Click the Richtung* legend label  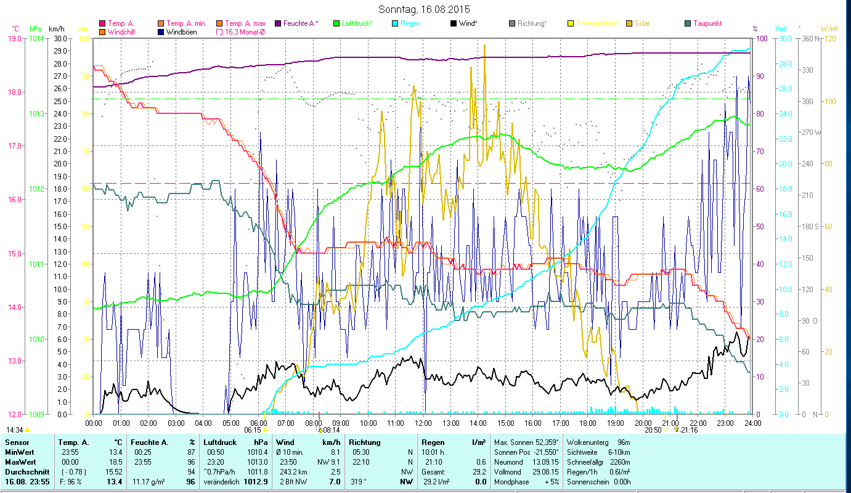[532, 23]
